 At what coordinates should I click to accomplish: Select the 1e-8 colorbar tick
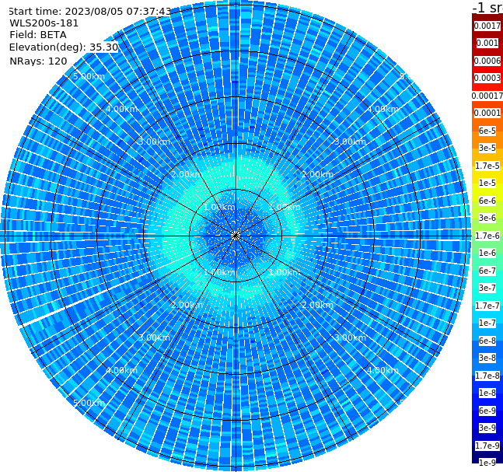487,393
